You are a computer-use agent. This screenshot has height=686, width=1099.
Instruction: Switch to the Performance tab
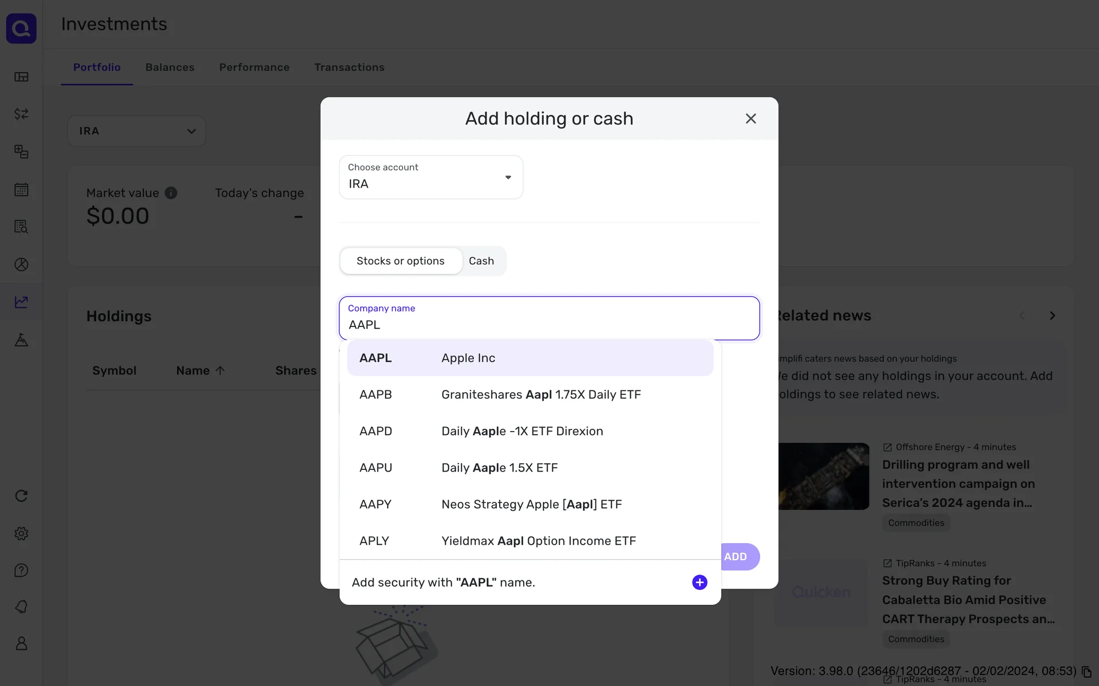[x=254, y=67]
